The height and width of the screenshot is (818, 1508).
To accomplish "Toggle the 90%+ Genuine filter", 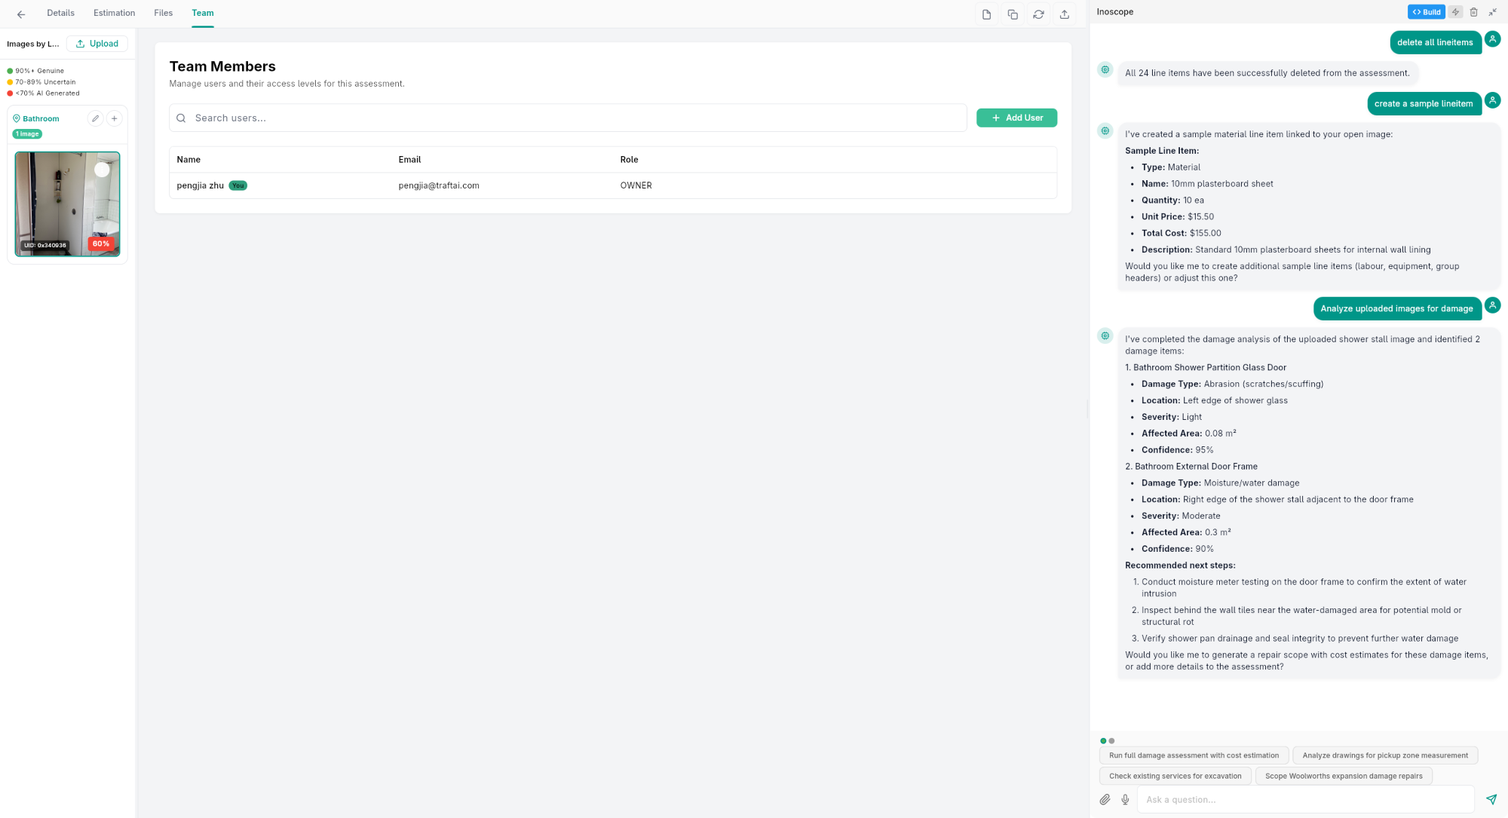I will 36,70.
